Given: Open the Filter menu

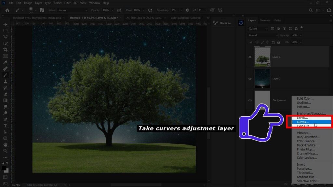Looking at the screenshot, I should tap(67, 3).
